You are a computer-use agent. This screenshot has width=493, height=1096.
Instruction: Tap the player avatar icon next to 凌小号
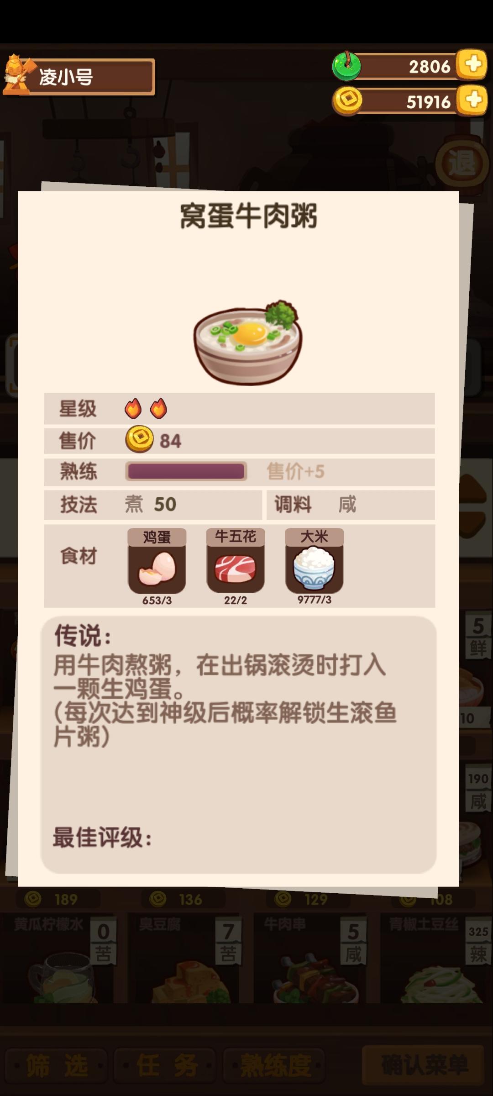coord(17,75)
